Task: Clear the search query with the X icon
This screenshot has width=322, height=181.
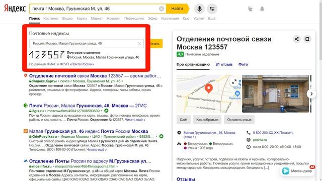Action: (162, 9)
